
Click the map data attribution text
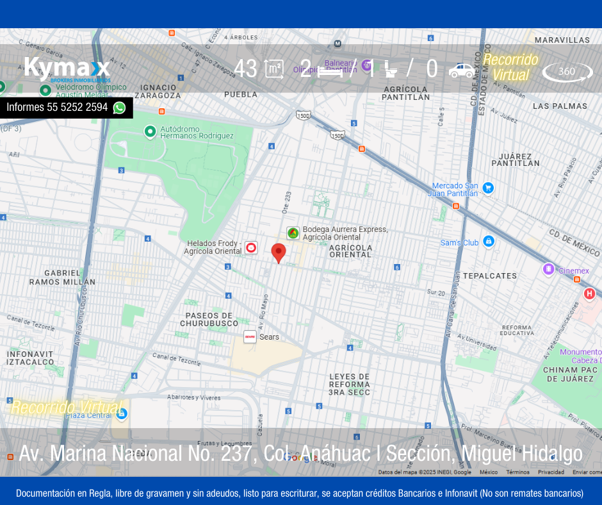(425, 472)
